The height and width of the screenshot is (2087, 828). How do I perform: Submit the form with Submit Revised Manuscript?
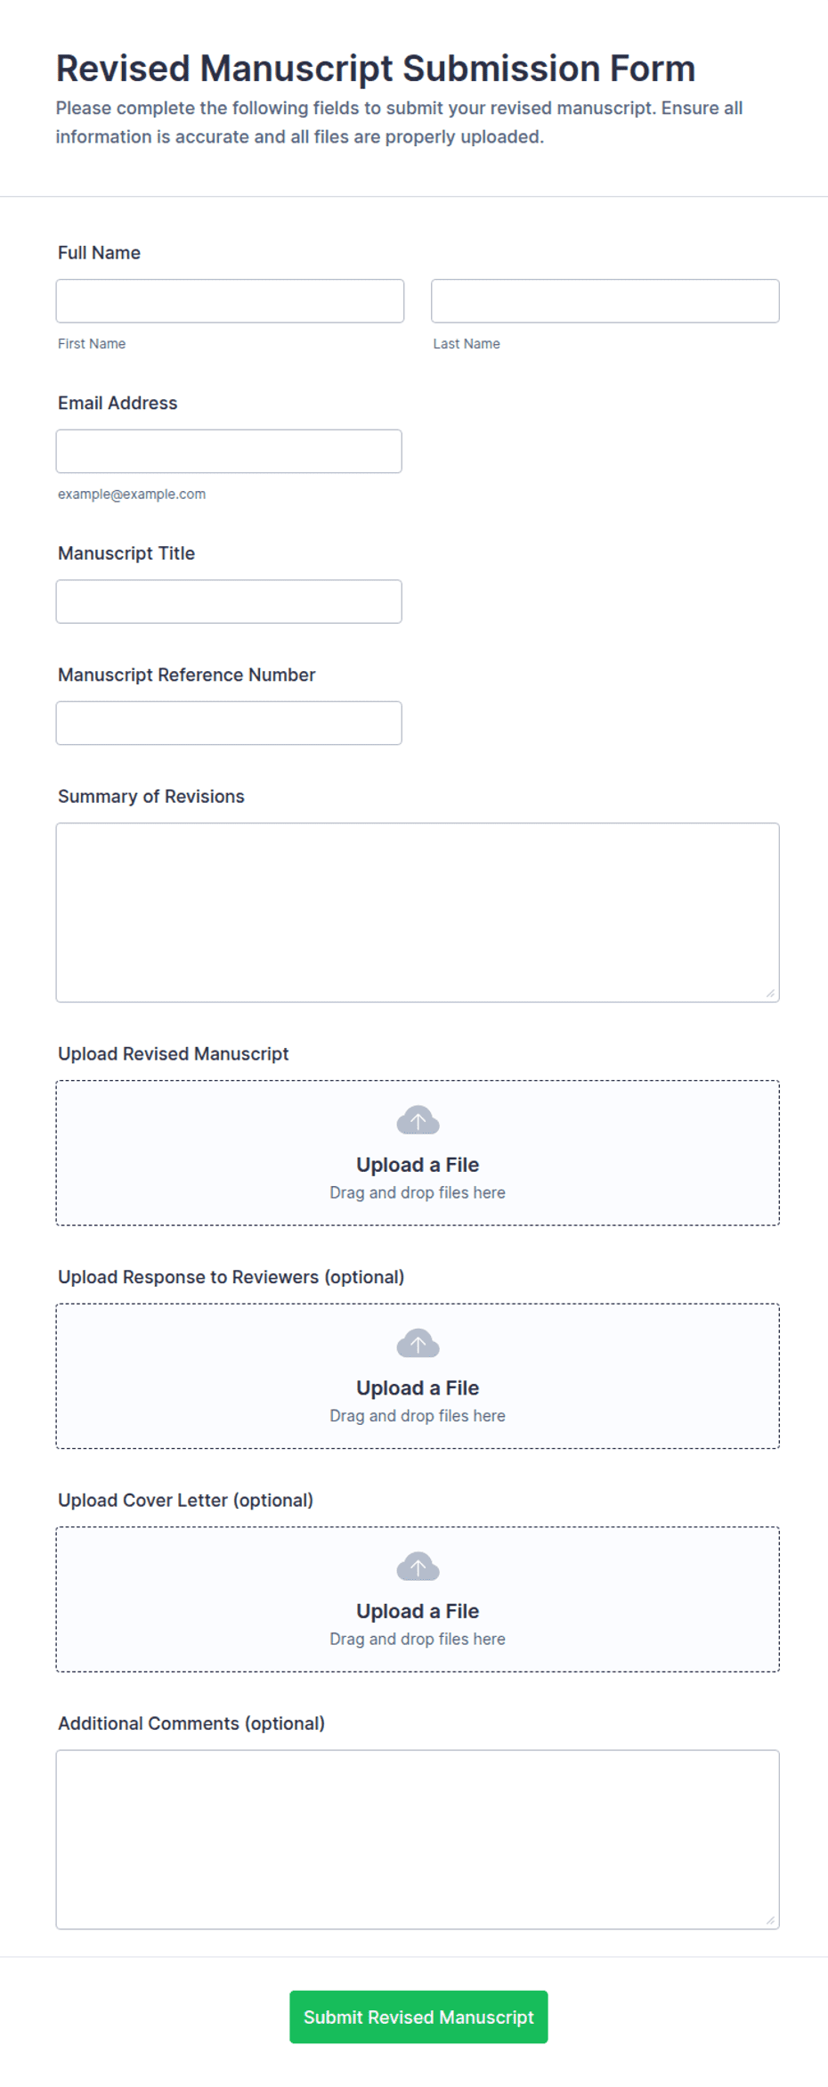coord(418,2017)
